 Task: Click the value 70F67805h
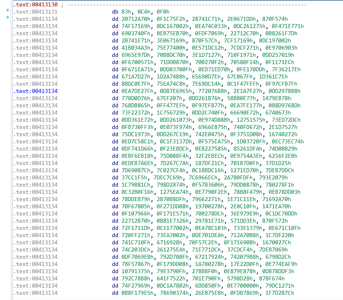[x=136, y=207]
